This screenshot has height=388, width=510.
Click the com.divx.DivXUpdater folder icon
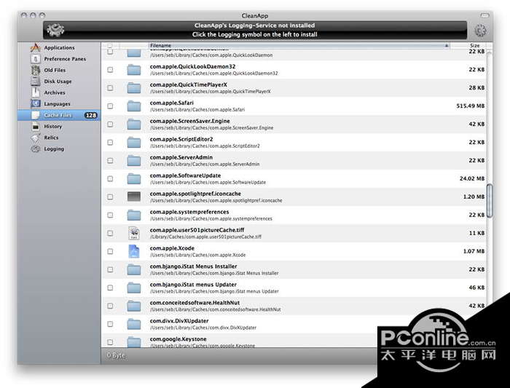[133, 324]
